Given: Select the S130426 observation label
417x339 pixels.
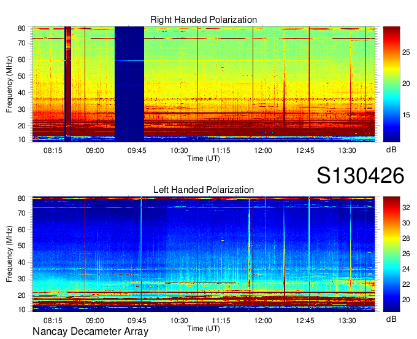Looking at the screenshot, I should (x=361, y=176).
